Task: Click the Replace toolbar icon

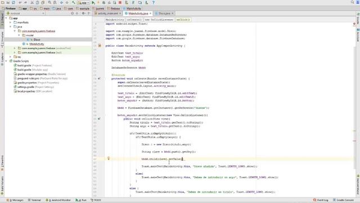Action: pyautogui.click(x=55, y=2)
